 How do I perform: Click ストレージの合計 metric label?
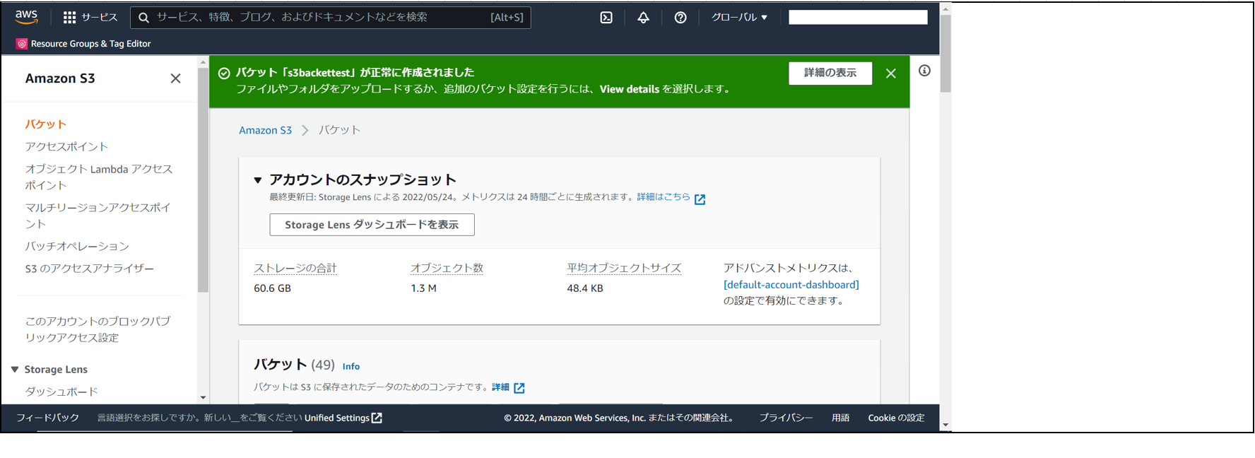(x=295, y=268)
